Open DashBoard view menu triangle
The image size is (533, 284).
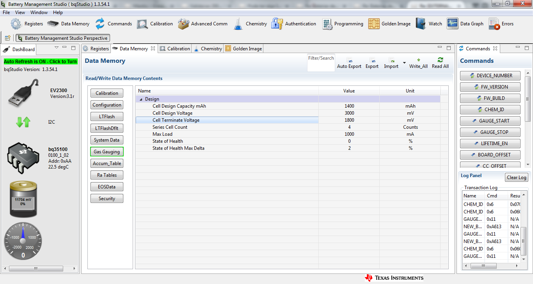(x=57, y=48)
